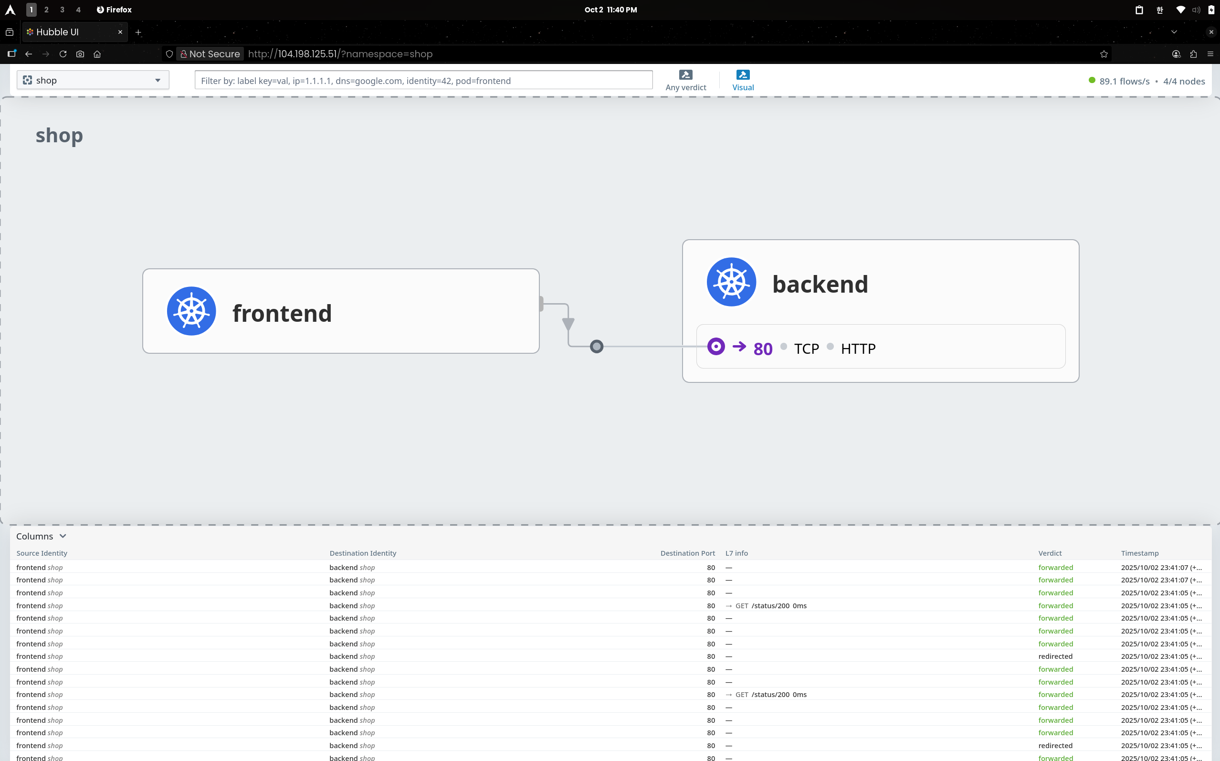Click the Firefox home icon
This screenshot has width=1220, height=761.
tap(97, 54)
